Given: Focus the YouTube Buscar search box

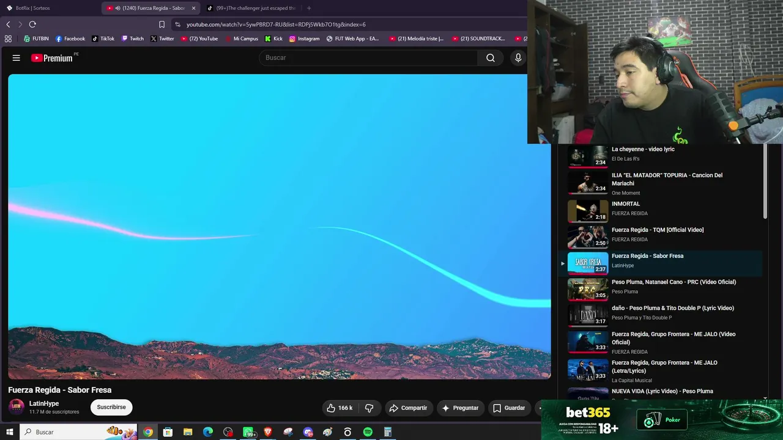Looking at the screenshot, I should pos(368,57).
